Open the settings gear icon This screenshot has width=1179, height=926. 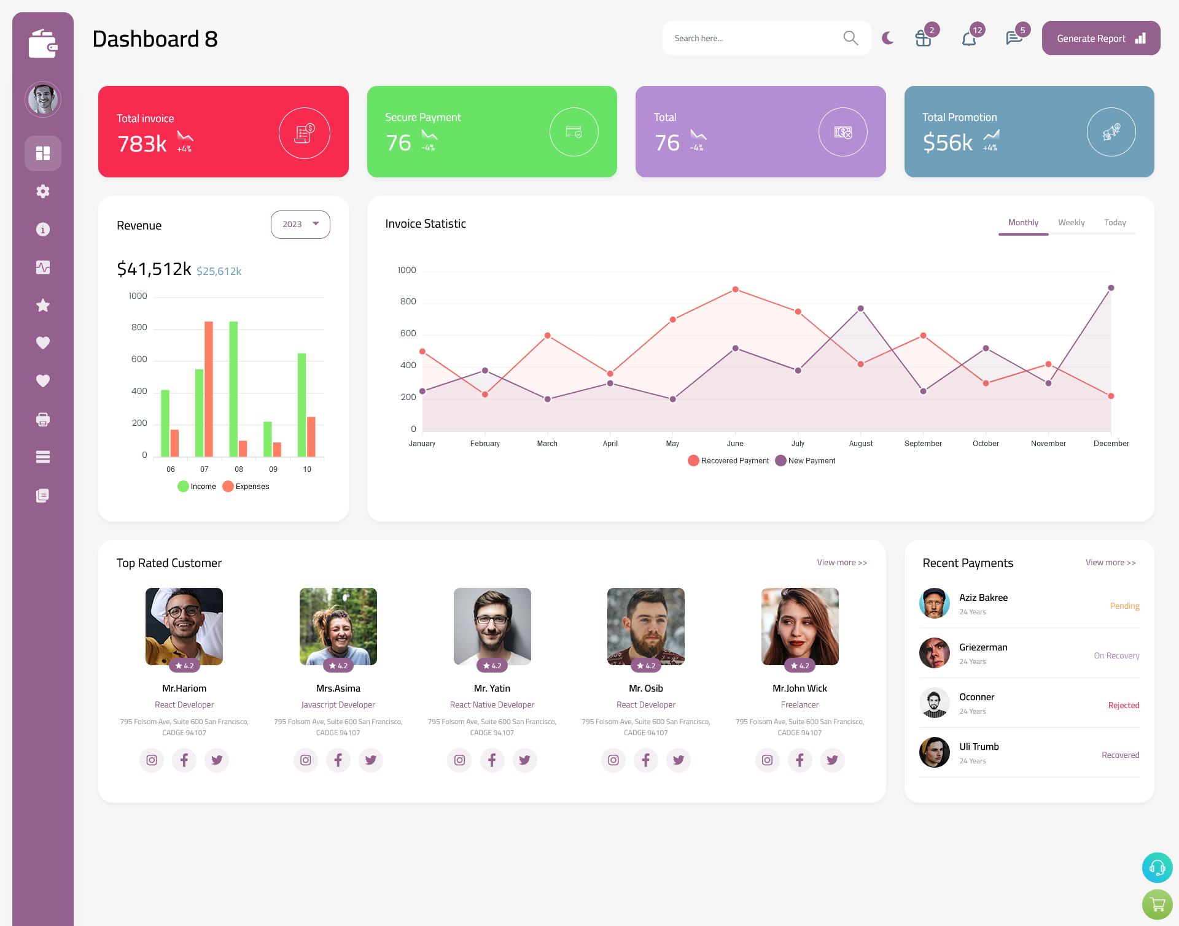(43, 190)
